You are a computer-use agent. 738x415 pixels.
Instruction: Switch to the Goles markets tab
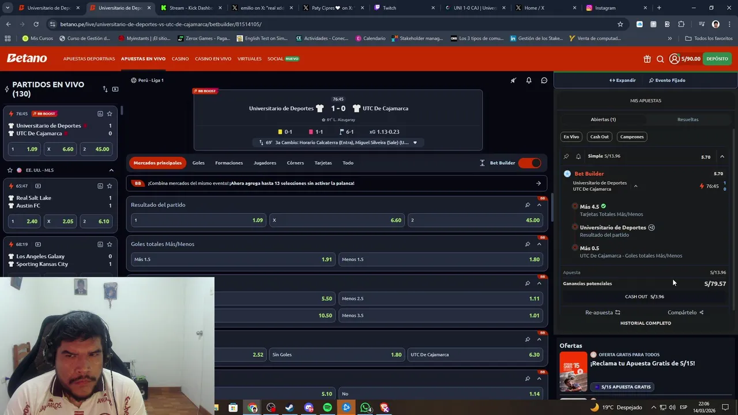198,163
